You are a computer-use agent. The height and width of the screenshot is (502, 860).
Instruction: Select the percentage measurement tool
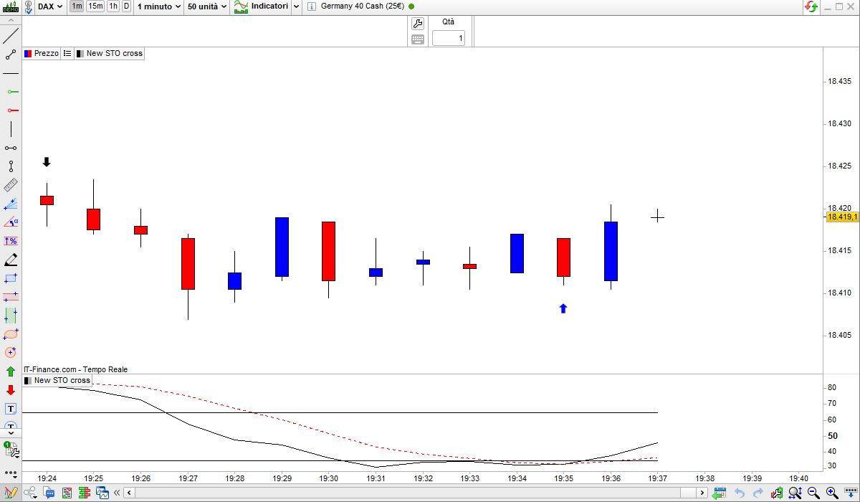tap(11, 241)
